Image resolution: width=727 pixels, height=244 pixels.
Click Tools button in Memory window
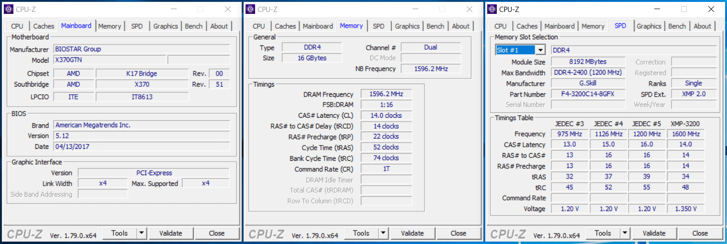[361, 233]
